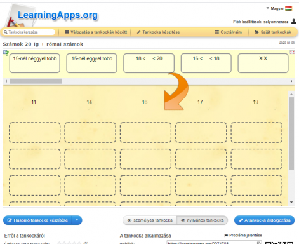Select the személyes tankocka visibility option

coord(150,220)
